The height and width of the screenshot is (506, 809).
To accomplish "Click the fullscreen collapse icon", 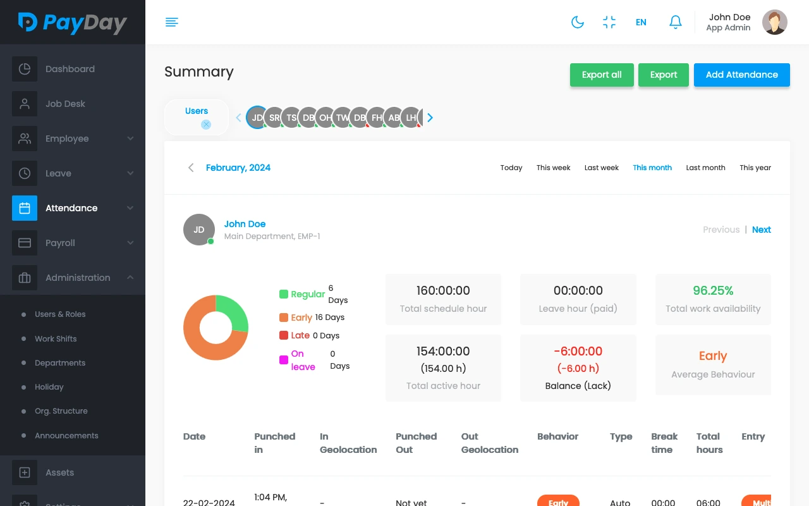I will pos(609,22).
